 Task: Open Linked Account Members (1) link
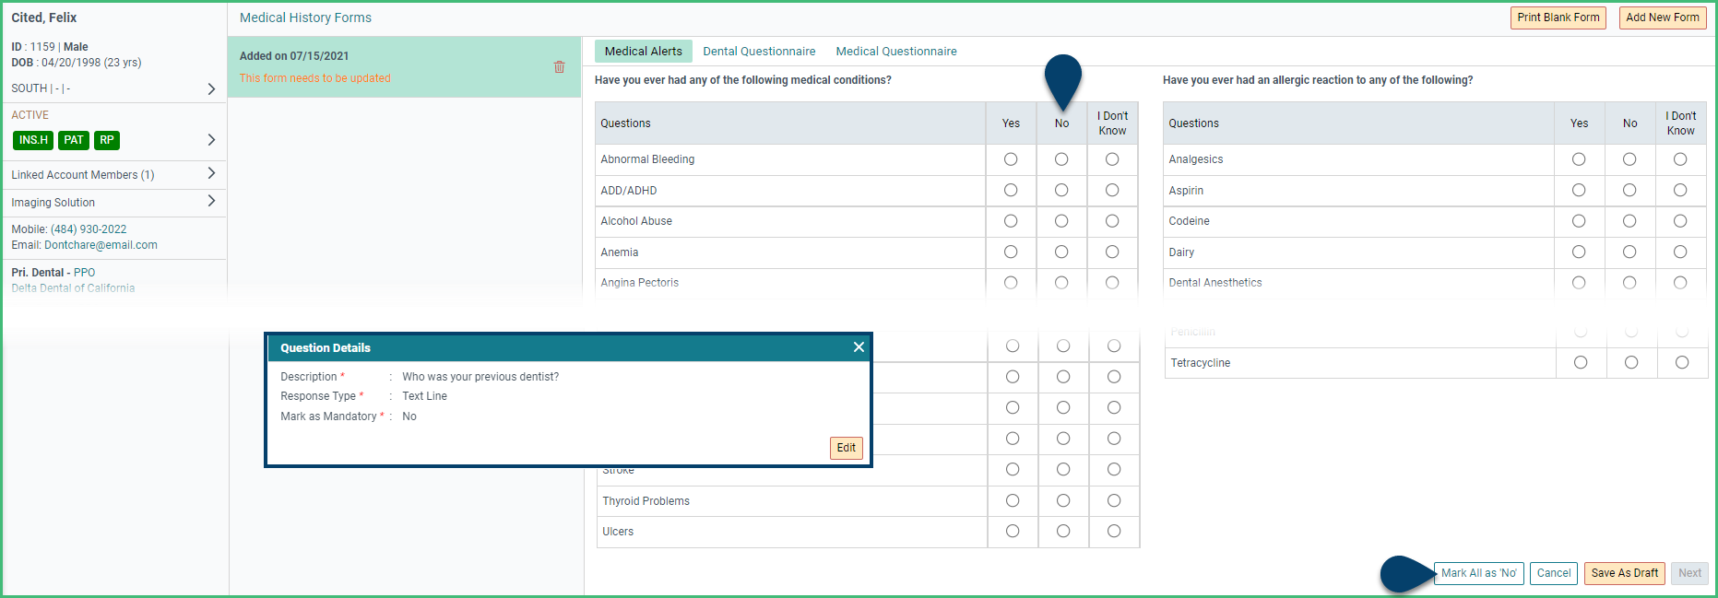pyautogui.click(x=83, y=175)
